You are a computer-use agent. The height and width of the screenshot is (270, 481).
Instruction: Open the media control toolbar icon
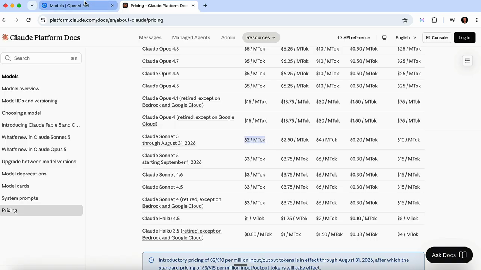click(x=452, y=20)
